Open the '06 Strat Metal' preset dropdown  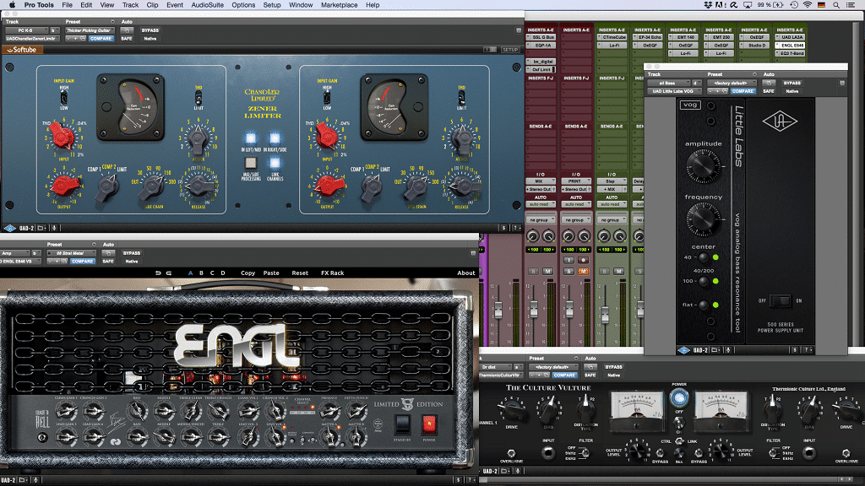point(71,253)
